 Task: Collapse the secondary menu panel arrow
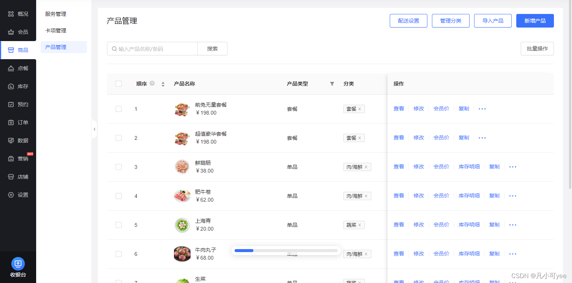[x=95, y=129]
